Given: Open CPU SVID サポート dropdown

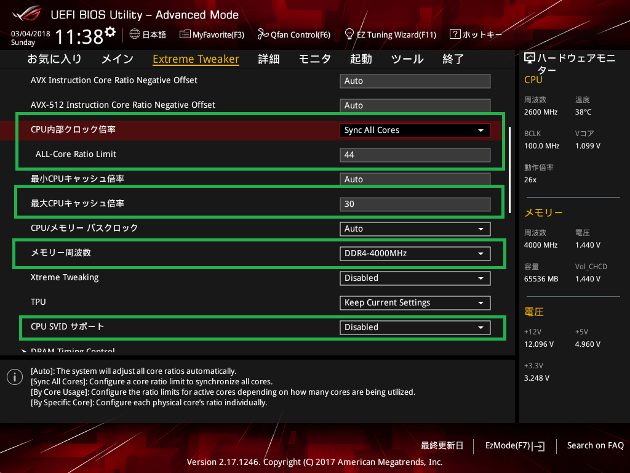Looking at the screenshot, I should coord(415,328).
